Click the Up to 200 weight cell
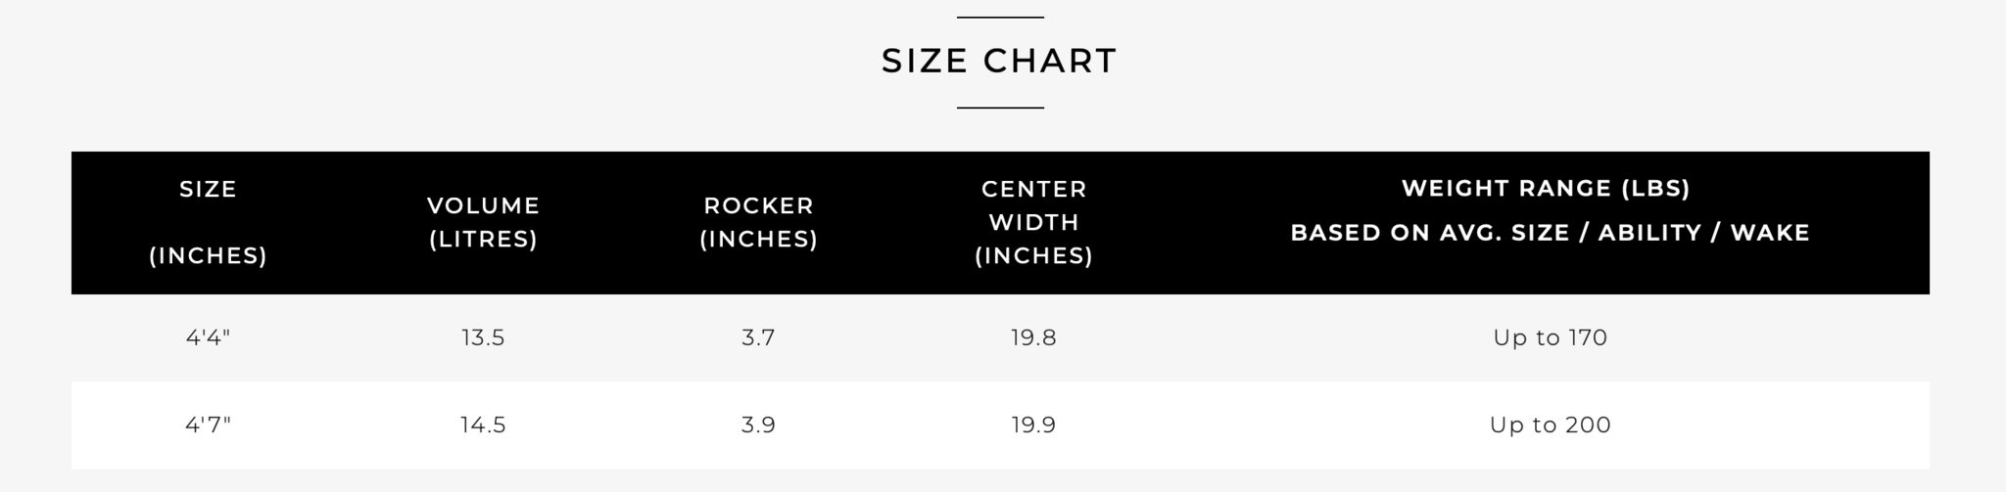The image size is (2006, 492). [1550, 425]
